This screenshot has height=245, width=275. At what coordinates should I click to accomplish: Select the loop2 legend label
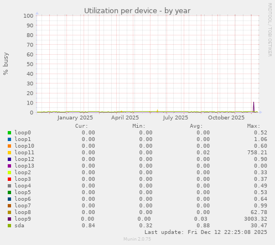[23, 173]
